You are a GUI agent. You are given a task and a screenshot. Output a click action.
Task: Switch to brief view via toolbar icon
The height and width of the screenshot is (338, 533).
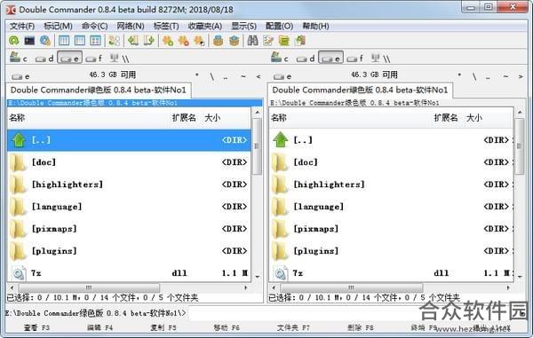click(64, 41)
